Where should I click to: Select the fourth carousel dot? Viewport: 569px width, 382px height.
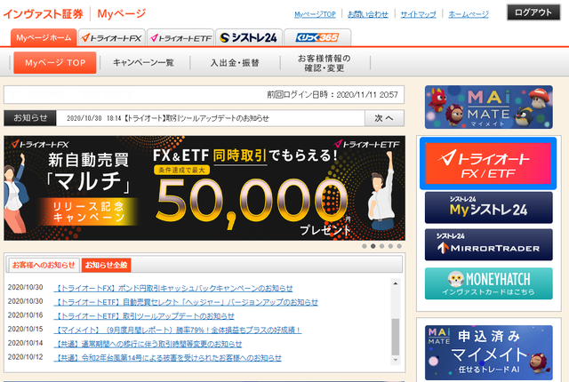coord(390,246)
